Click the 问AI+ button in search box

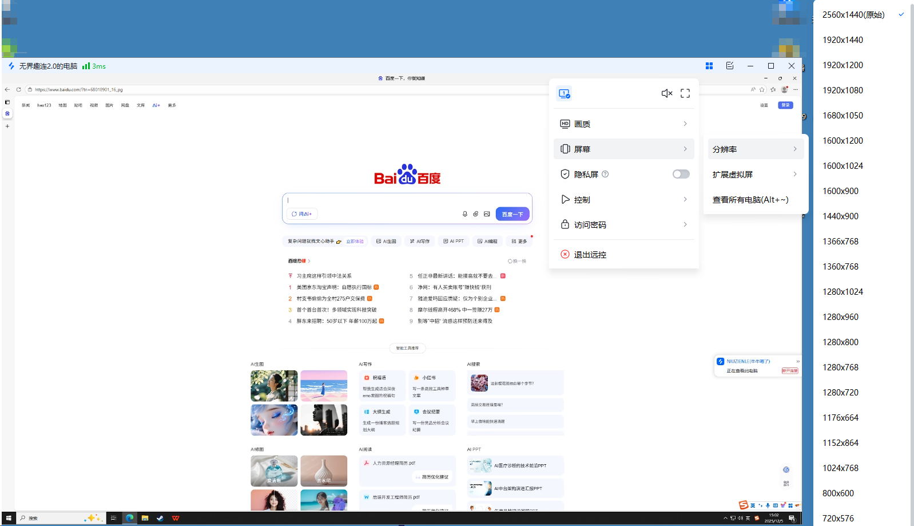[x=302, y=214]
